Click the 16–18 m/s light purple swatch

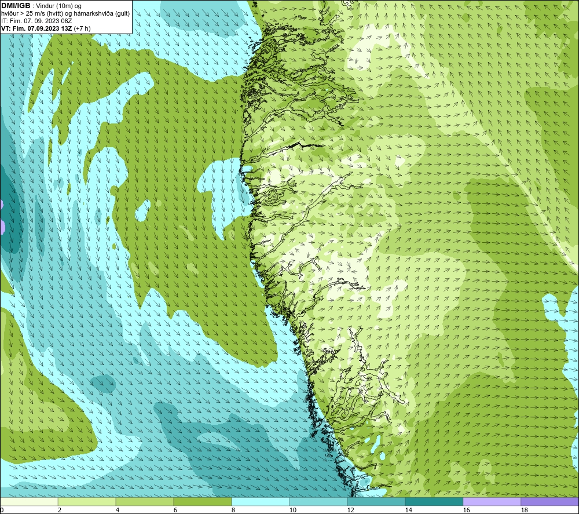coord(492,501)
